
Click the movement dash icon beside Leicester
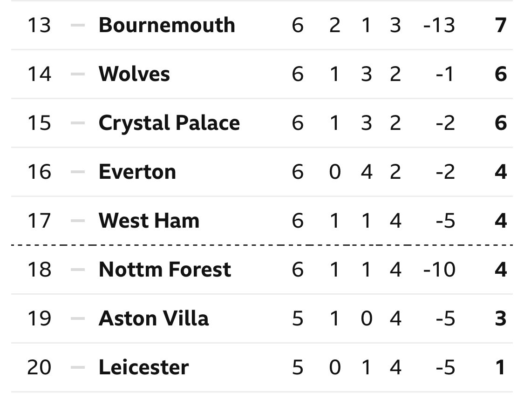point(77,367)
